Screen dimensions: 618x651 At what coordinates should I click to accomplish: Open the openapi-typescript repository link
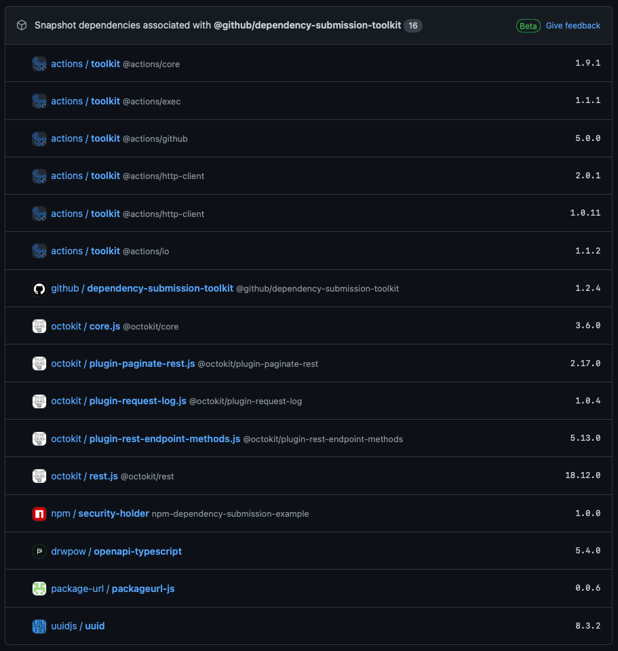coord(138,551)
